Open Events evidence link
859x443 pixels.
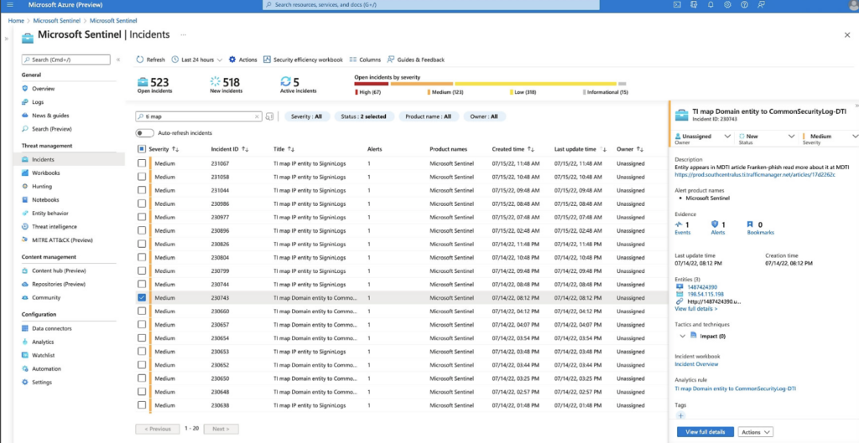683,233
